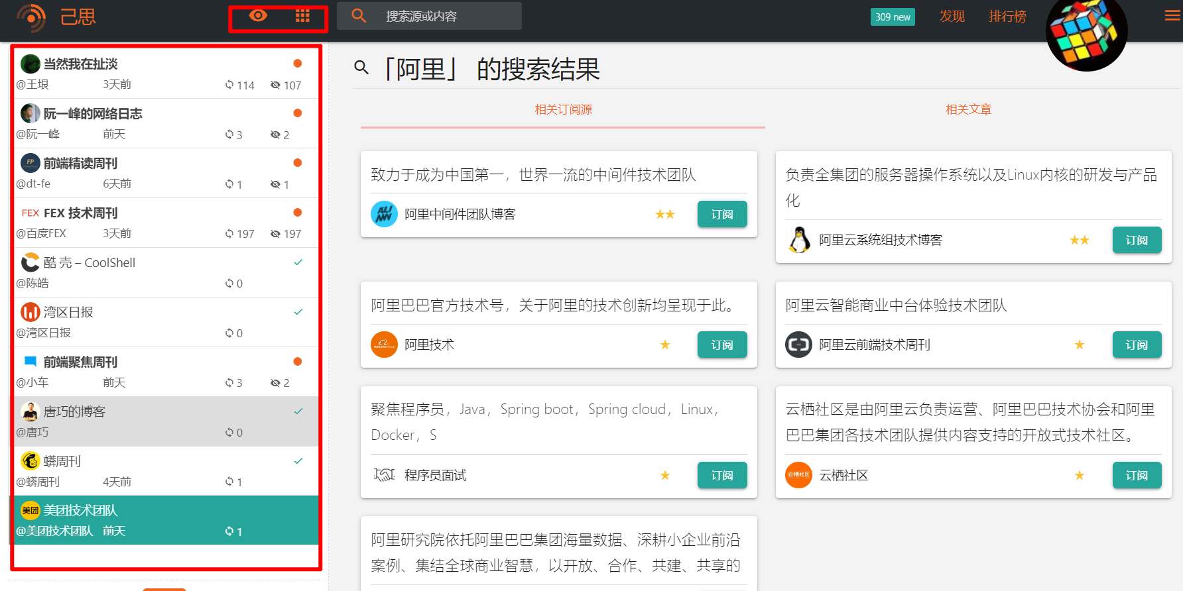Subscribe to 云栖社区 feed
This screenshot has height=591, width=1183.
(1137, 475)
